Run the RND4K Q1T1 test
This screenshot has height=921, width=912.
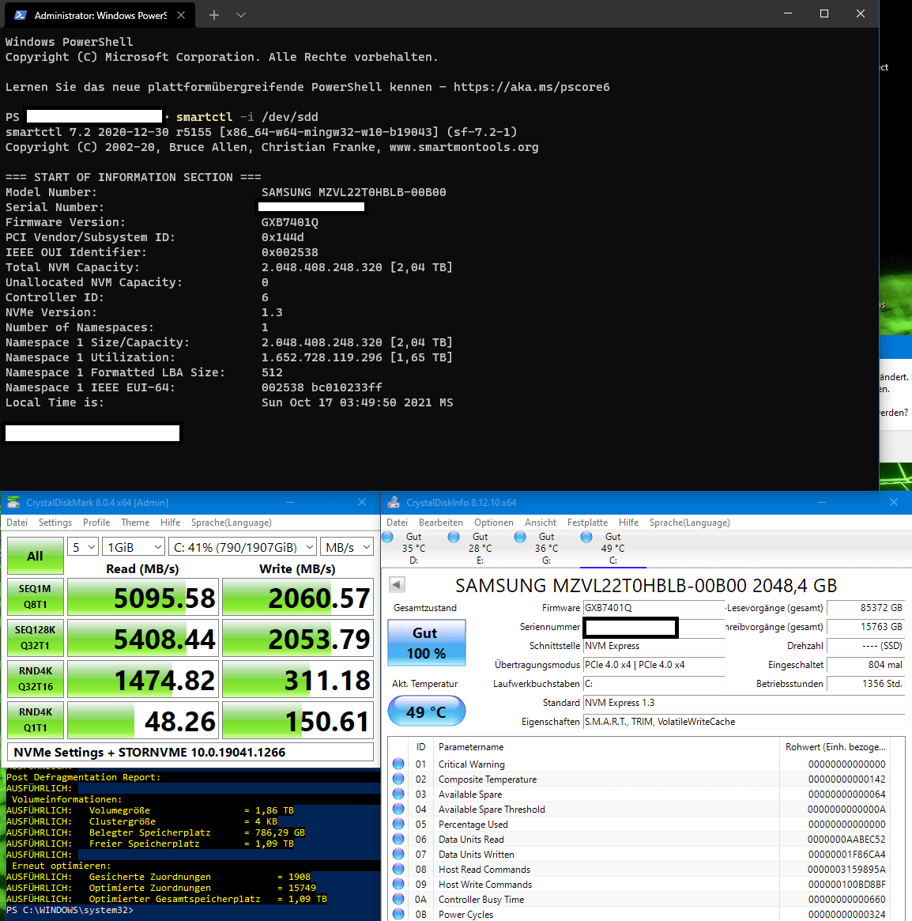(36, 720)
